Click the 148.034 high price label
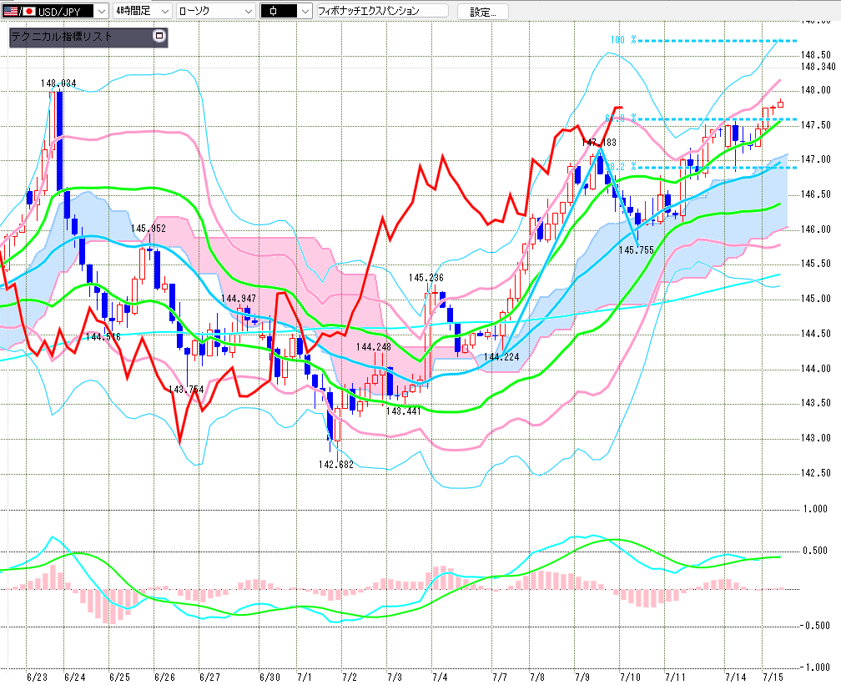Screen dimensions: 841x685 coord(58,83)
